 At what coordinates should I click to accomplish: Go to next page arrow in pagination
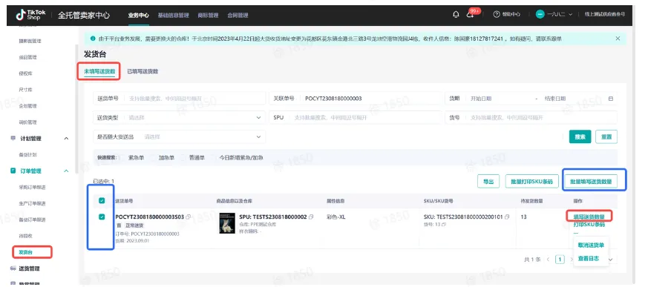click(x=572, y=260)
